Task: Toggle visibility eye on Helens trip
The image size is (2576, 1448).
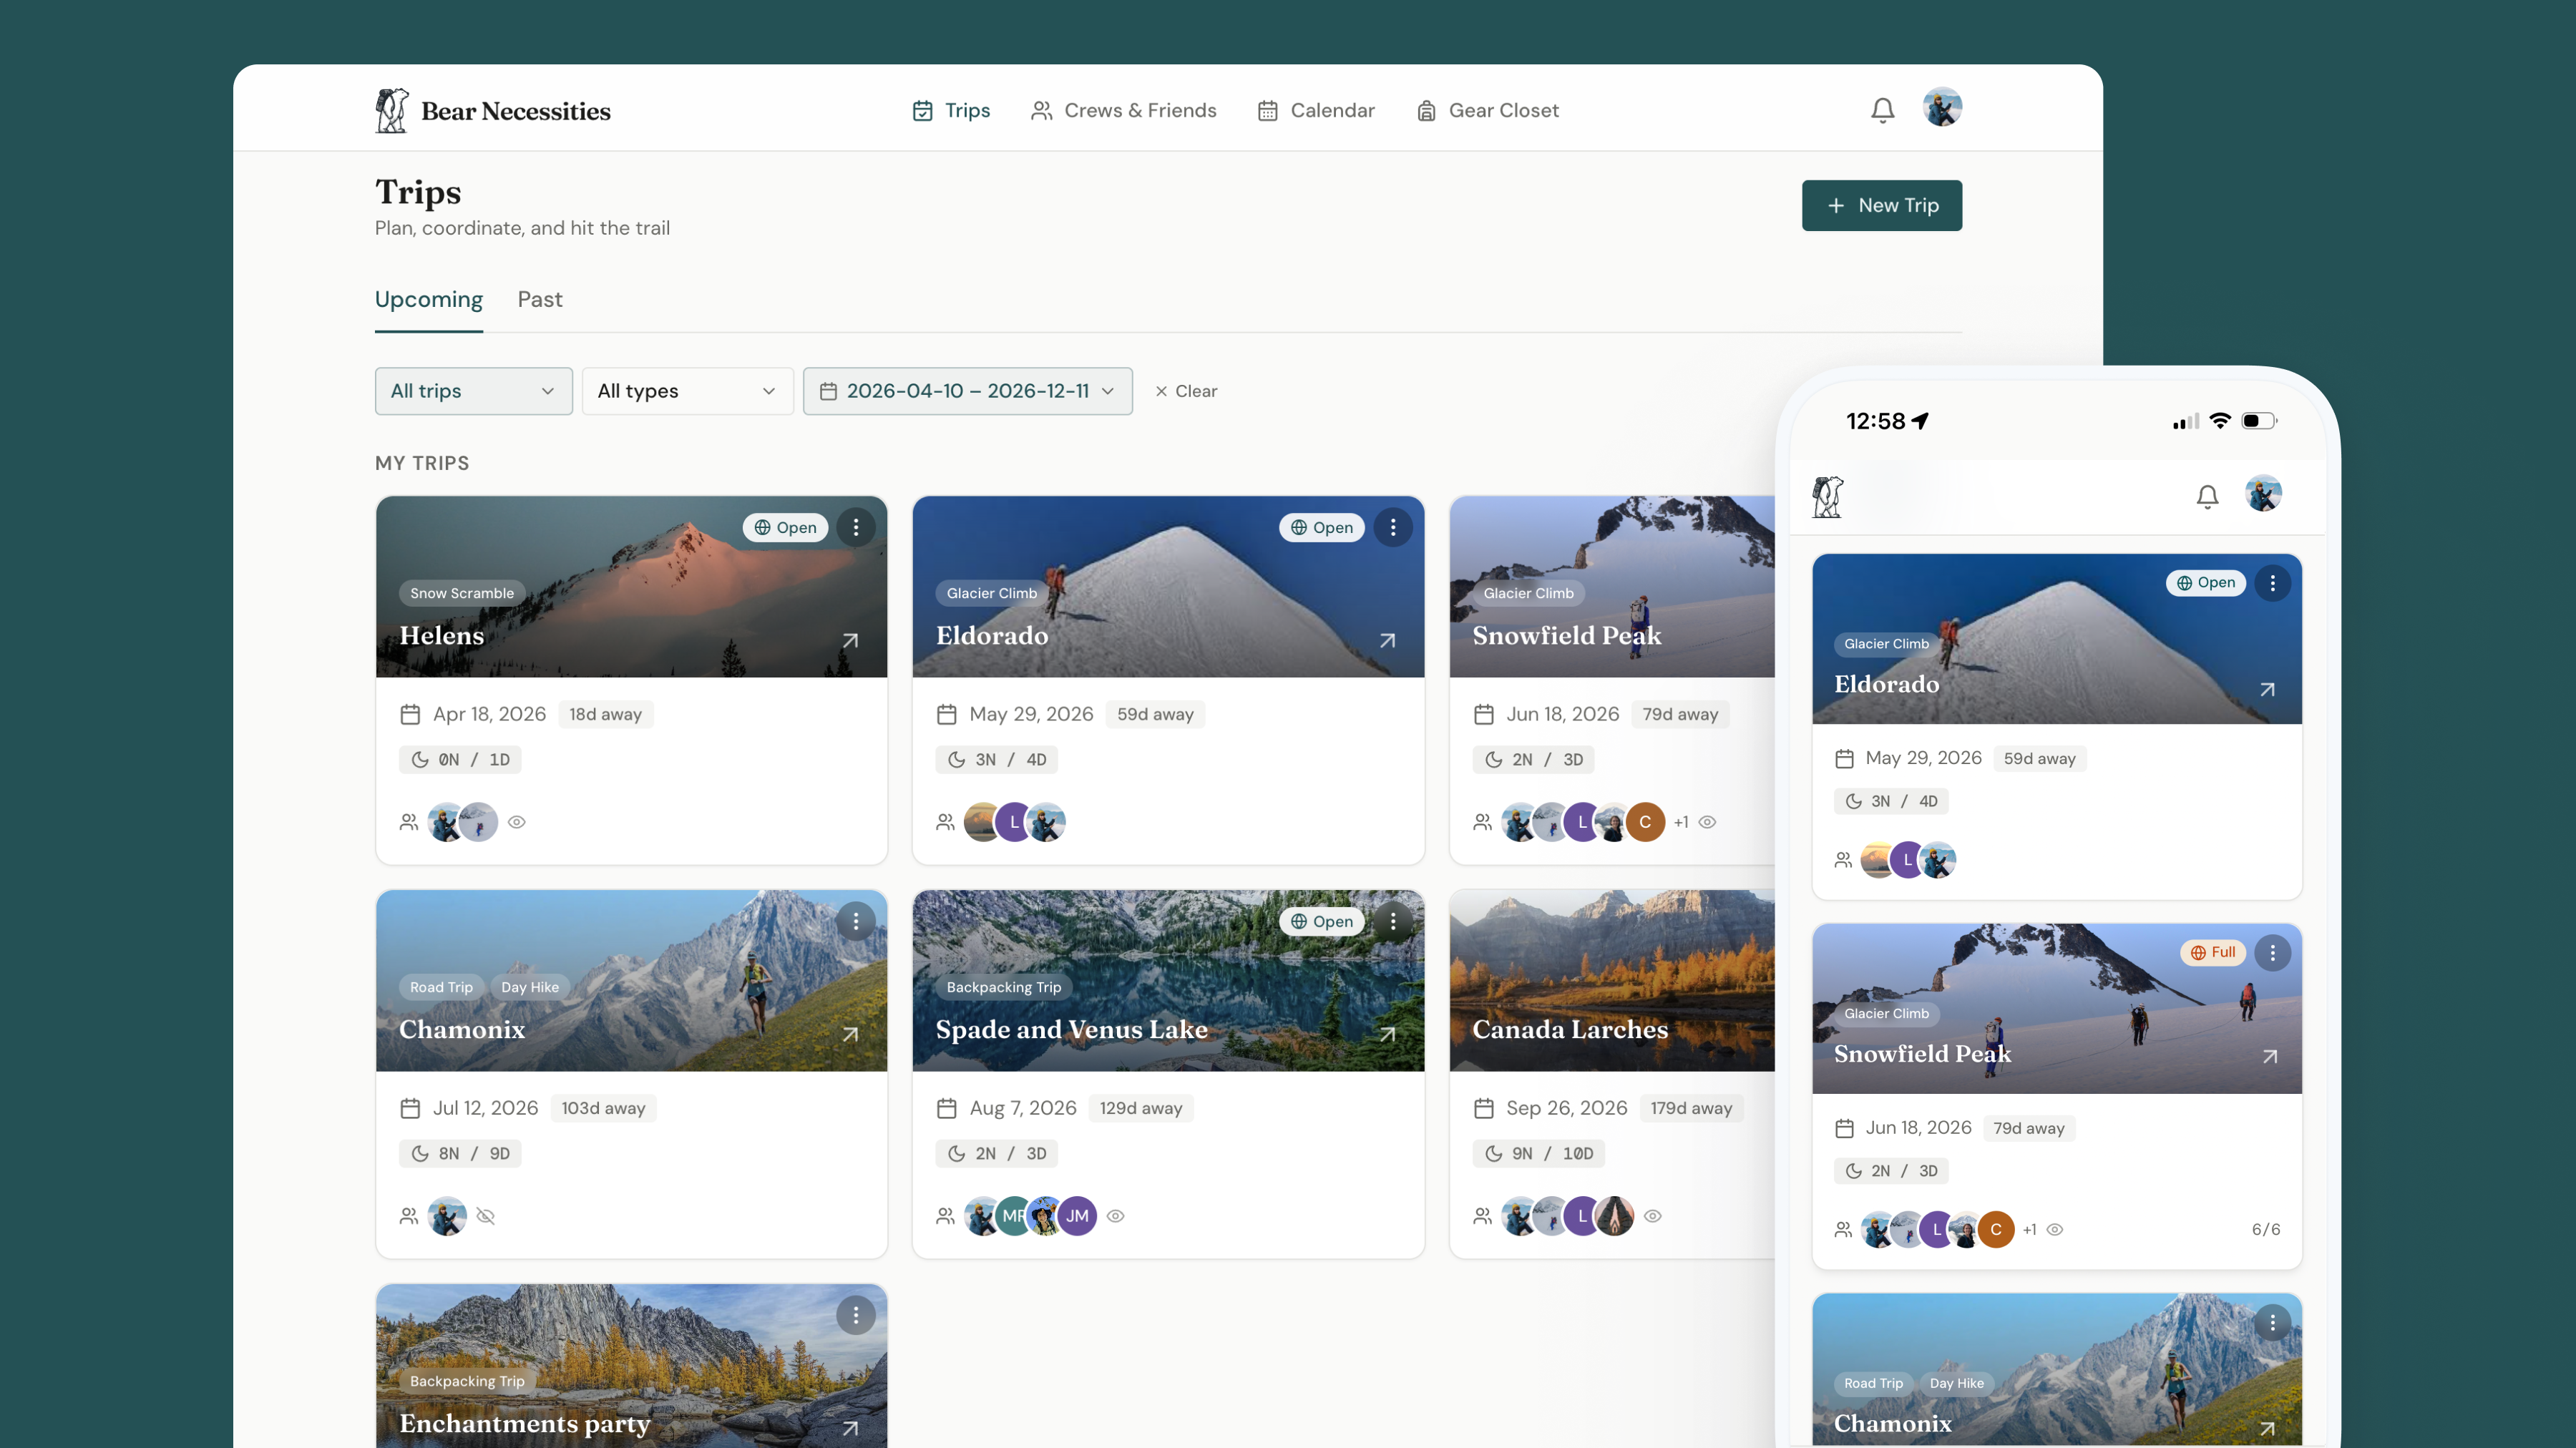Action: tap(516, 822)
